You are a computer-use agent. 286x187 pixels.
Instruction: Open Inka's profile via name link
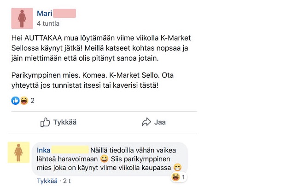coord(43,149)
